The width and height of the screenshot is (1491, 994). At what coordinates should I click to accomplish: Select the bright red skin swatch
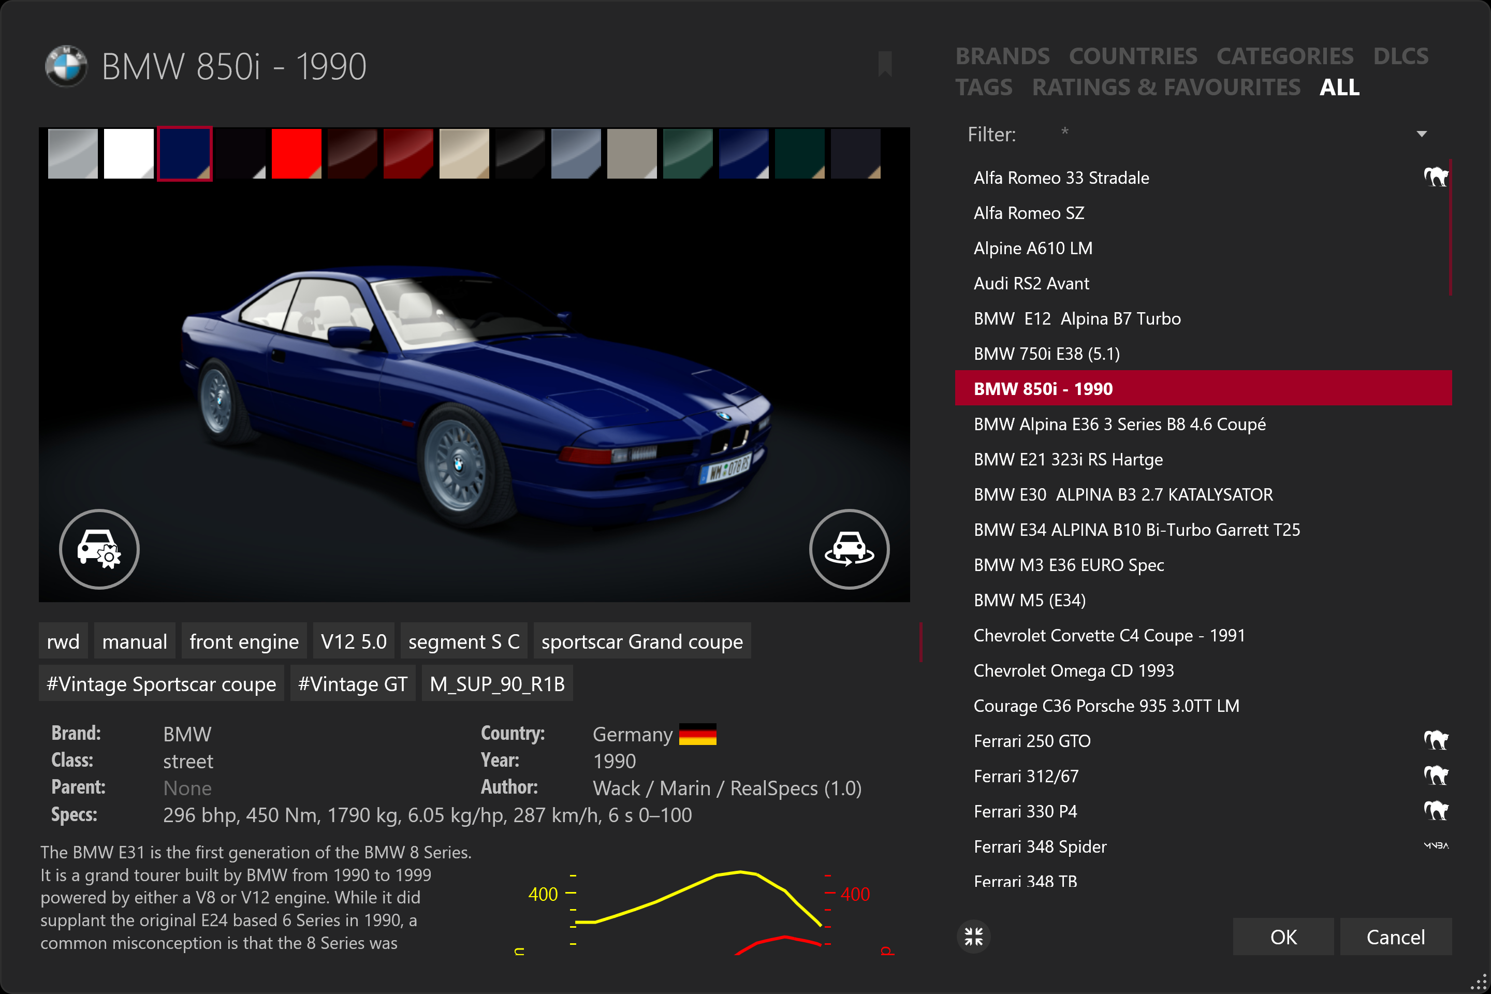tap(297, 153)
